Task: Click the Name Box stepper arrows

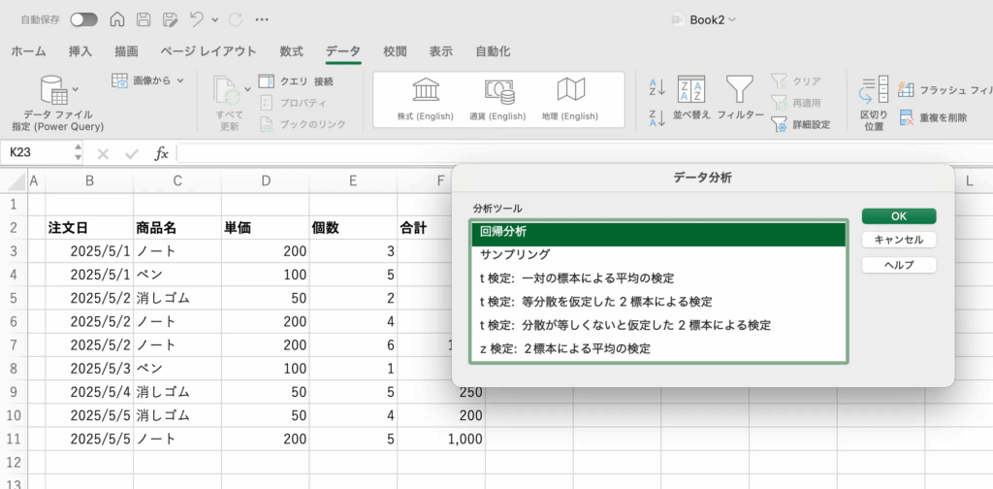Action: (x=79, y=152)
